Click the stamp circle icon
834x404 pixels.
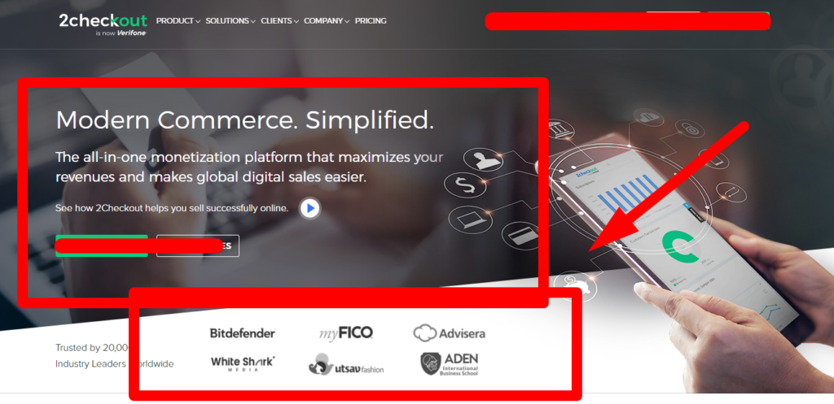[x=483, y=159]
